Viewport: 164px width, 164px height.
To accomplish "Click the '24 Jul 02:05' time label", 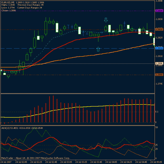I will click(21, 162).
